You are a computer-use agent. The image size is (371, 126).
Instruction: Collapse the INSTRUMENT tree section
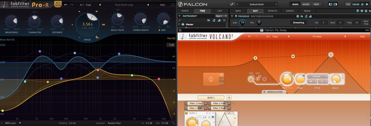coord(180,16)
